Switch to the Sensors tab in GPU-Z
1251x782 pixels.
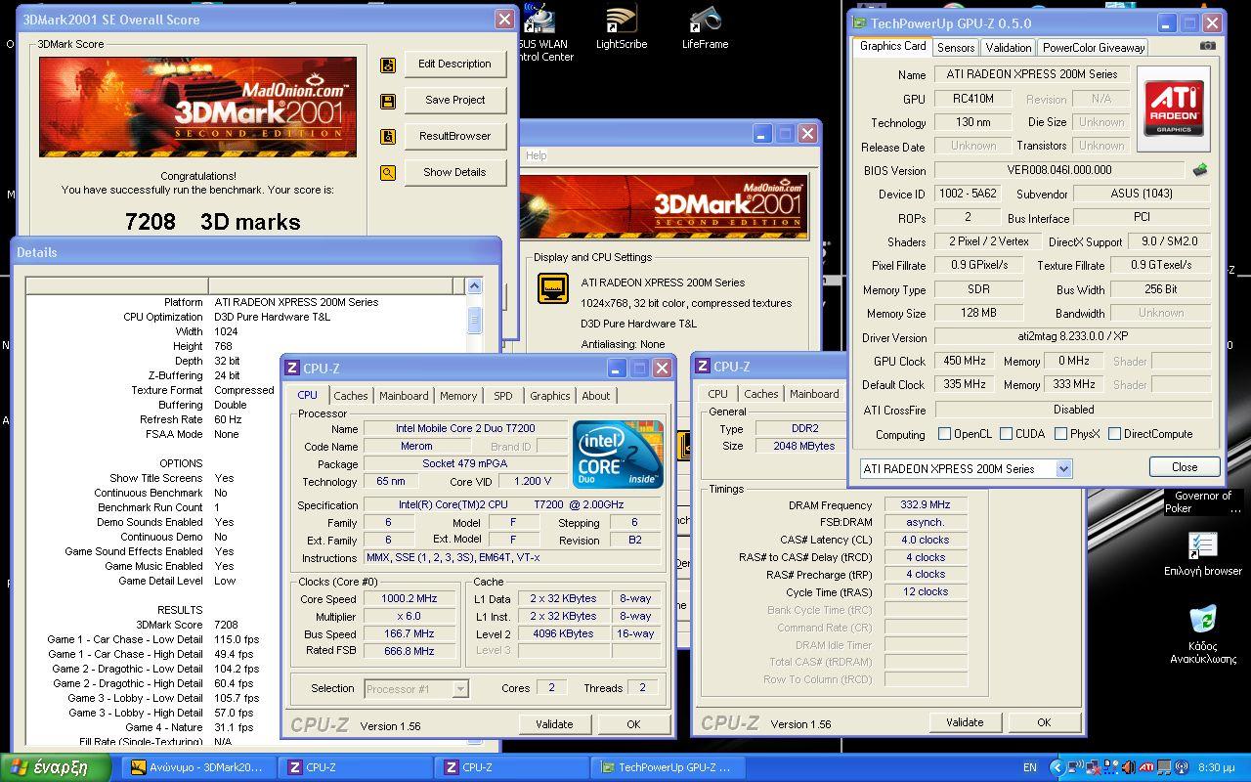(956, 47)
